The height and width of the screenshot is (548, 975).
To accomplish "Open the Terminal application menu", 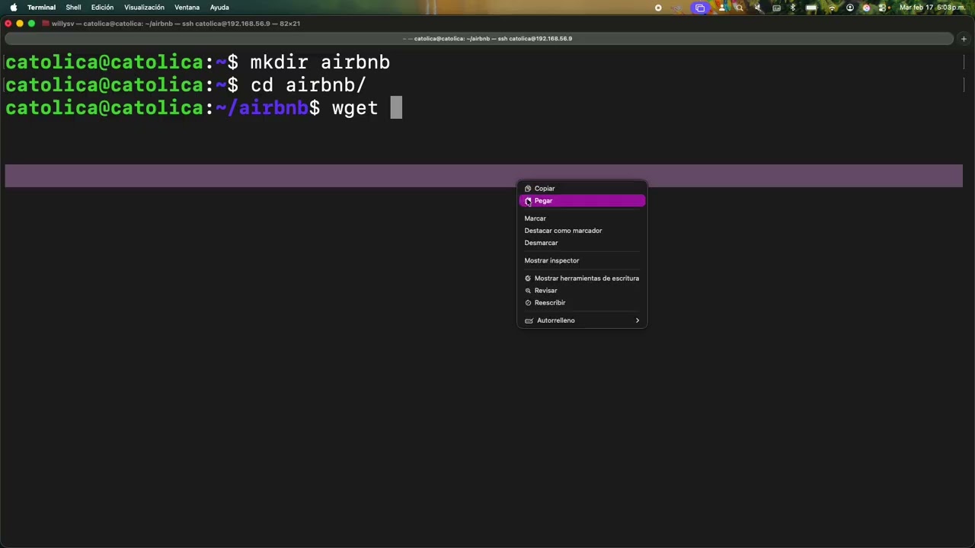I will point(41,8).
